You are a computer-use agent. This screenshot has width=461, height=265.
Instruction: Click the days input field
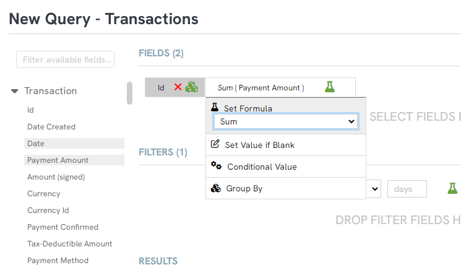coord(407,189)
